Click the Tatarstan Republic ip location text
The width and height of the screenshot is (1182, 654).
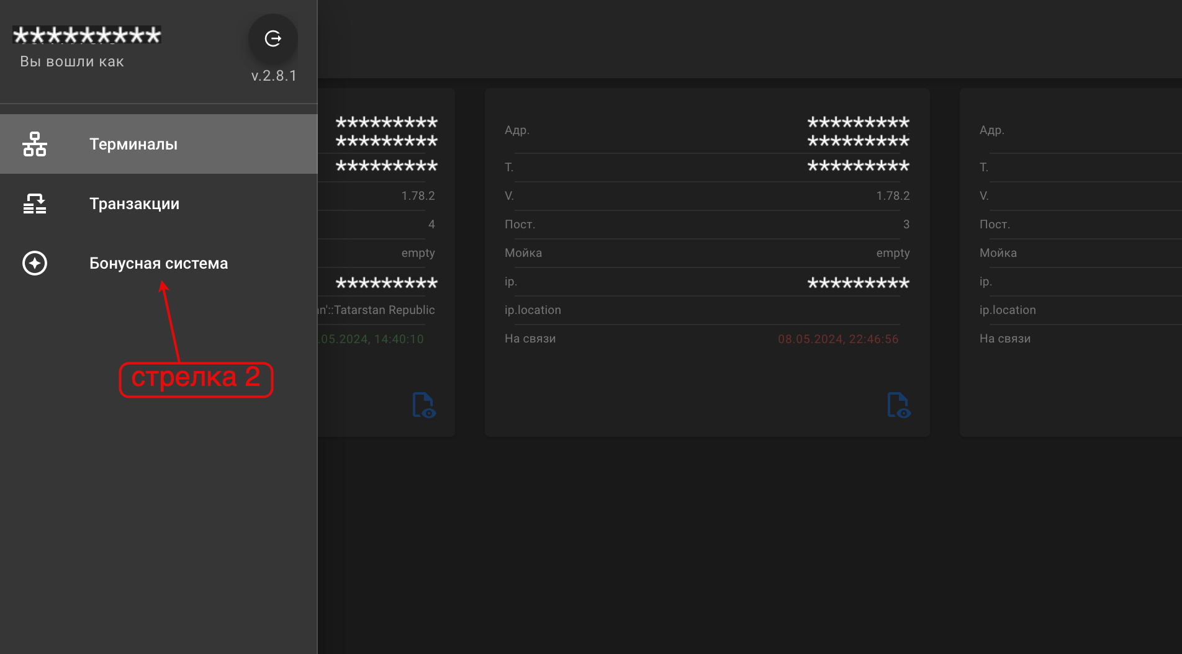point(376,310)
